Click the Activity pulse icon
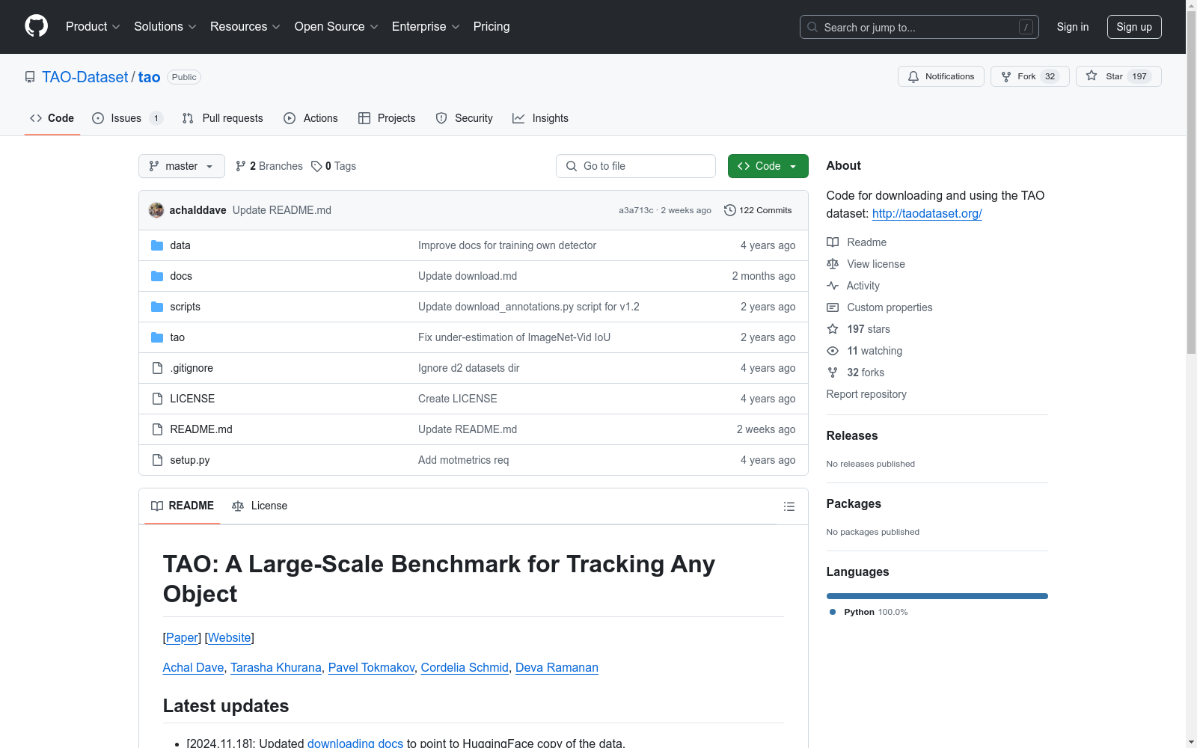This screenshot has width=1197, height=748. (833, 286)
